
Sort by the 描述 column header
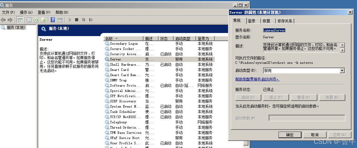[x=151, y=39]
